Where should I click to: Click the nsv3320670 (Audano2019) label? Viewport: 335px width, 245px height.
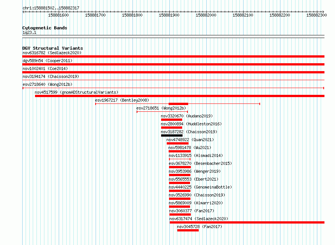click(x=187, y=116)
